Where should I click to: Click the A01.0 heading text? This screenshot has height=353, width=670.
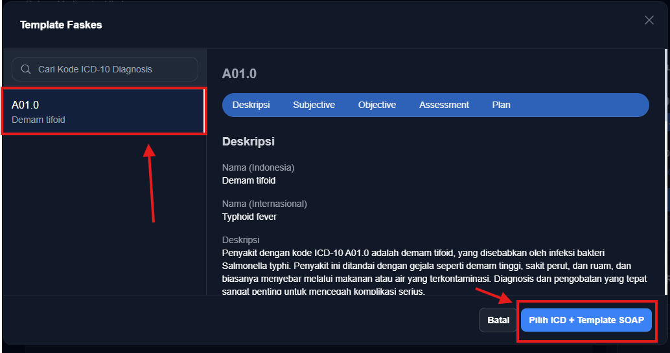pos(239,74)
